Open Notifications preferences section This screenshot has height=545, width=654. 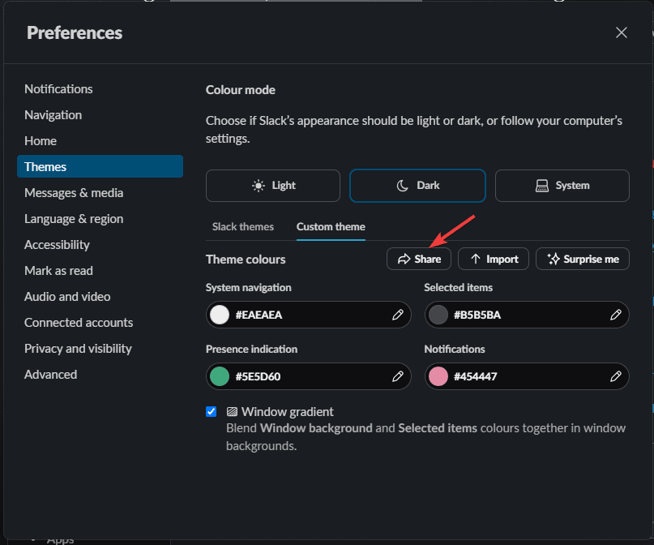(x=58, y=89)
